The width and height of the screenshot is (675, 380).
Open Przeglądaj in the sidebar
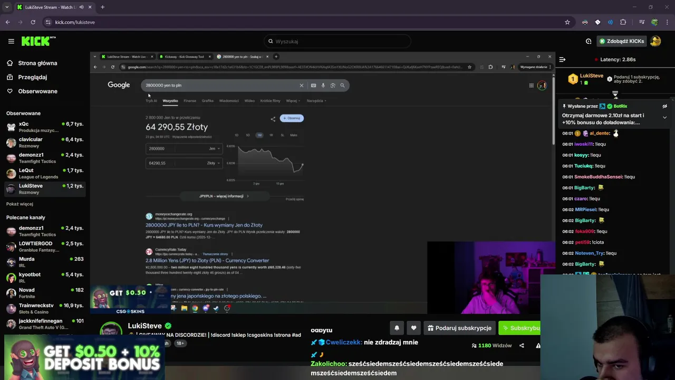click(x=33, y=77)
